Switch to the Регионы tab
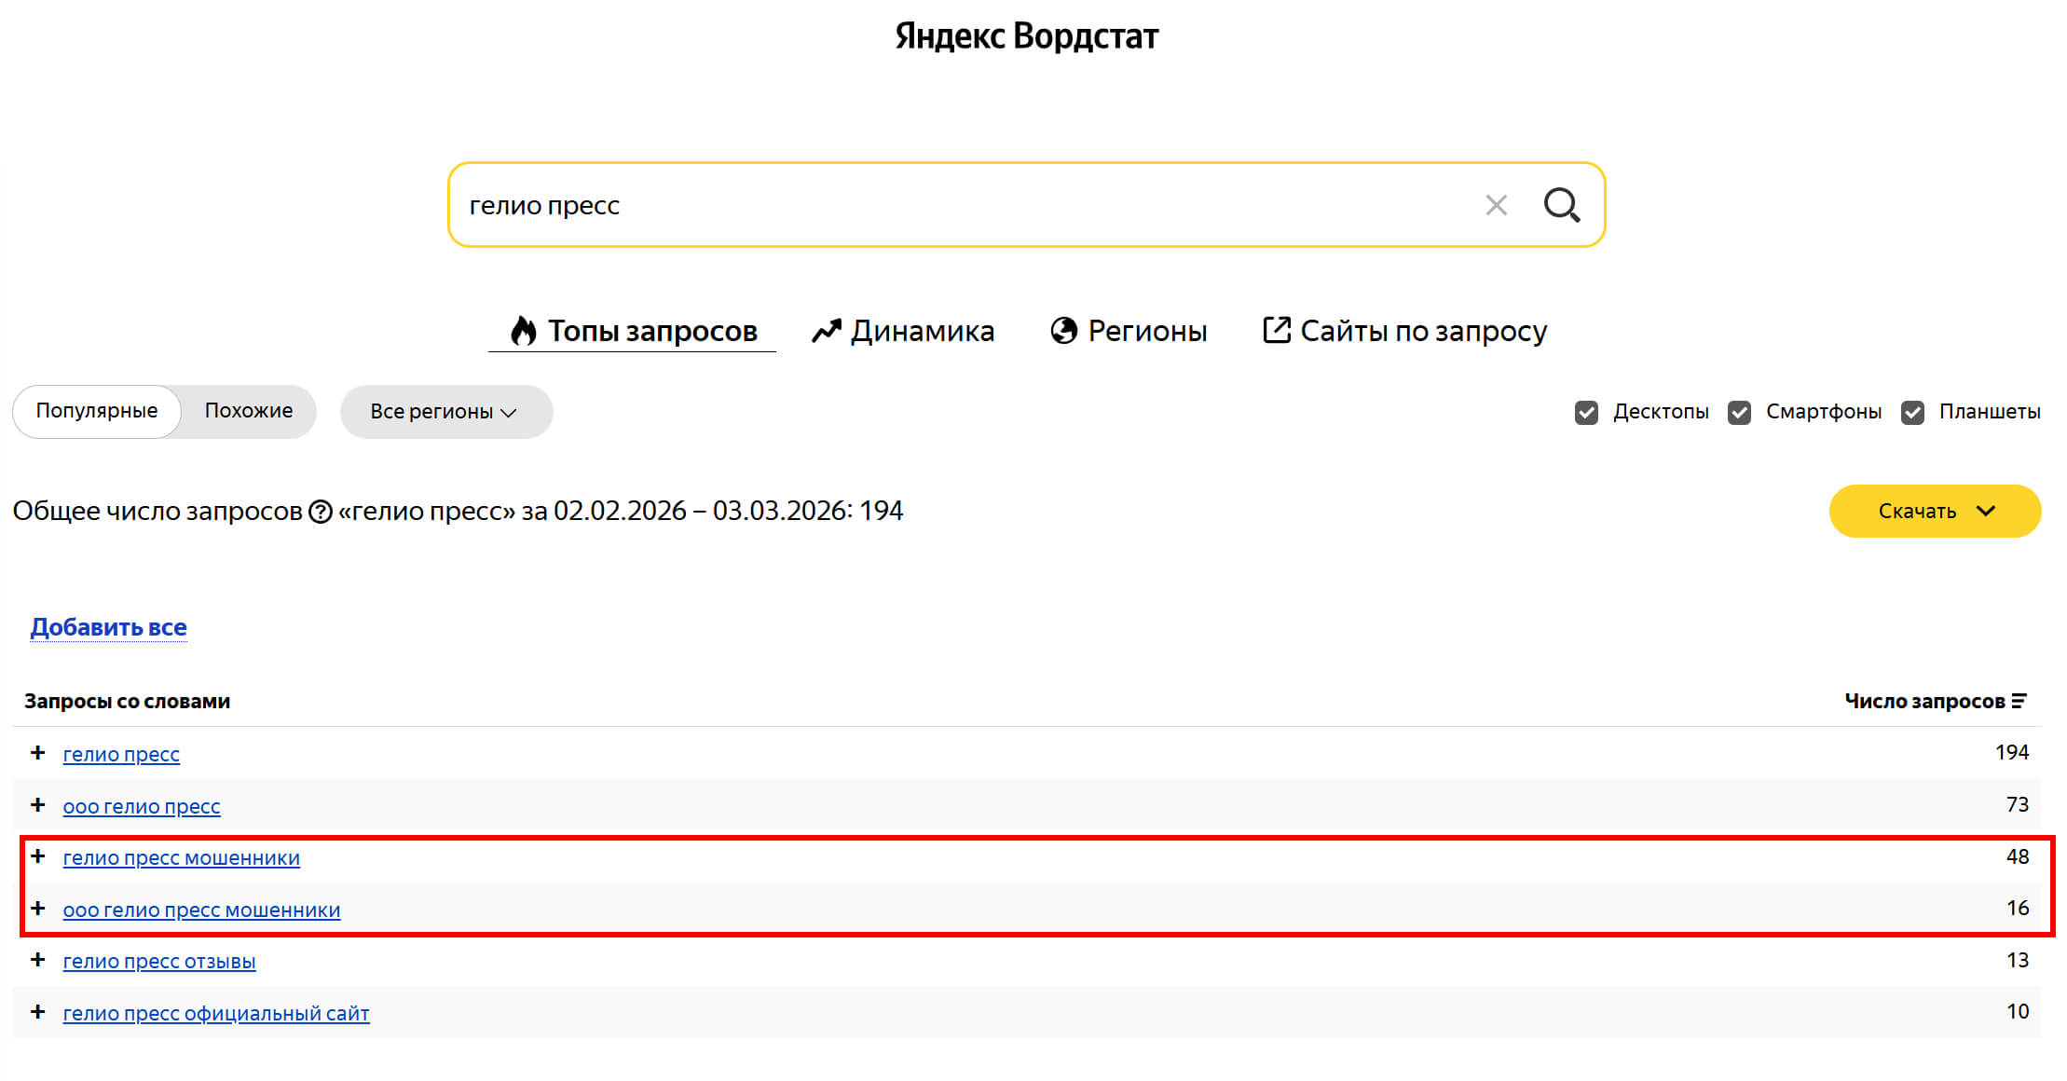Screen dimensions: 2067x1081 coord(1128,331)
